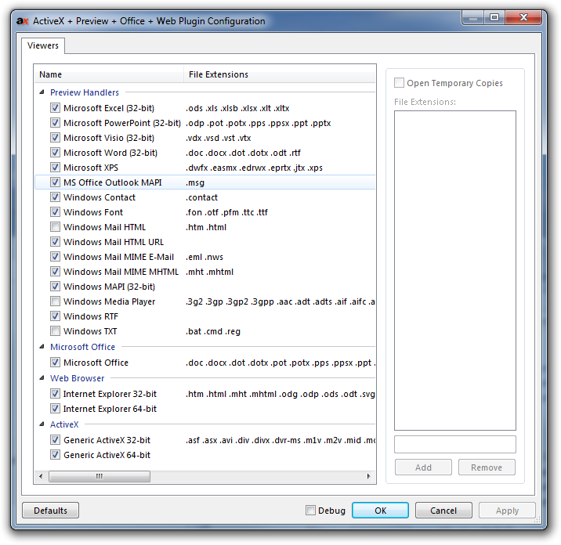Enable Windows Media Player checkbox
The image size is (561, 545).
click(55, 301)
